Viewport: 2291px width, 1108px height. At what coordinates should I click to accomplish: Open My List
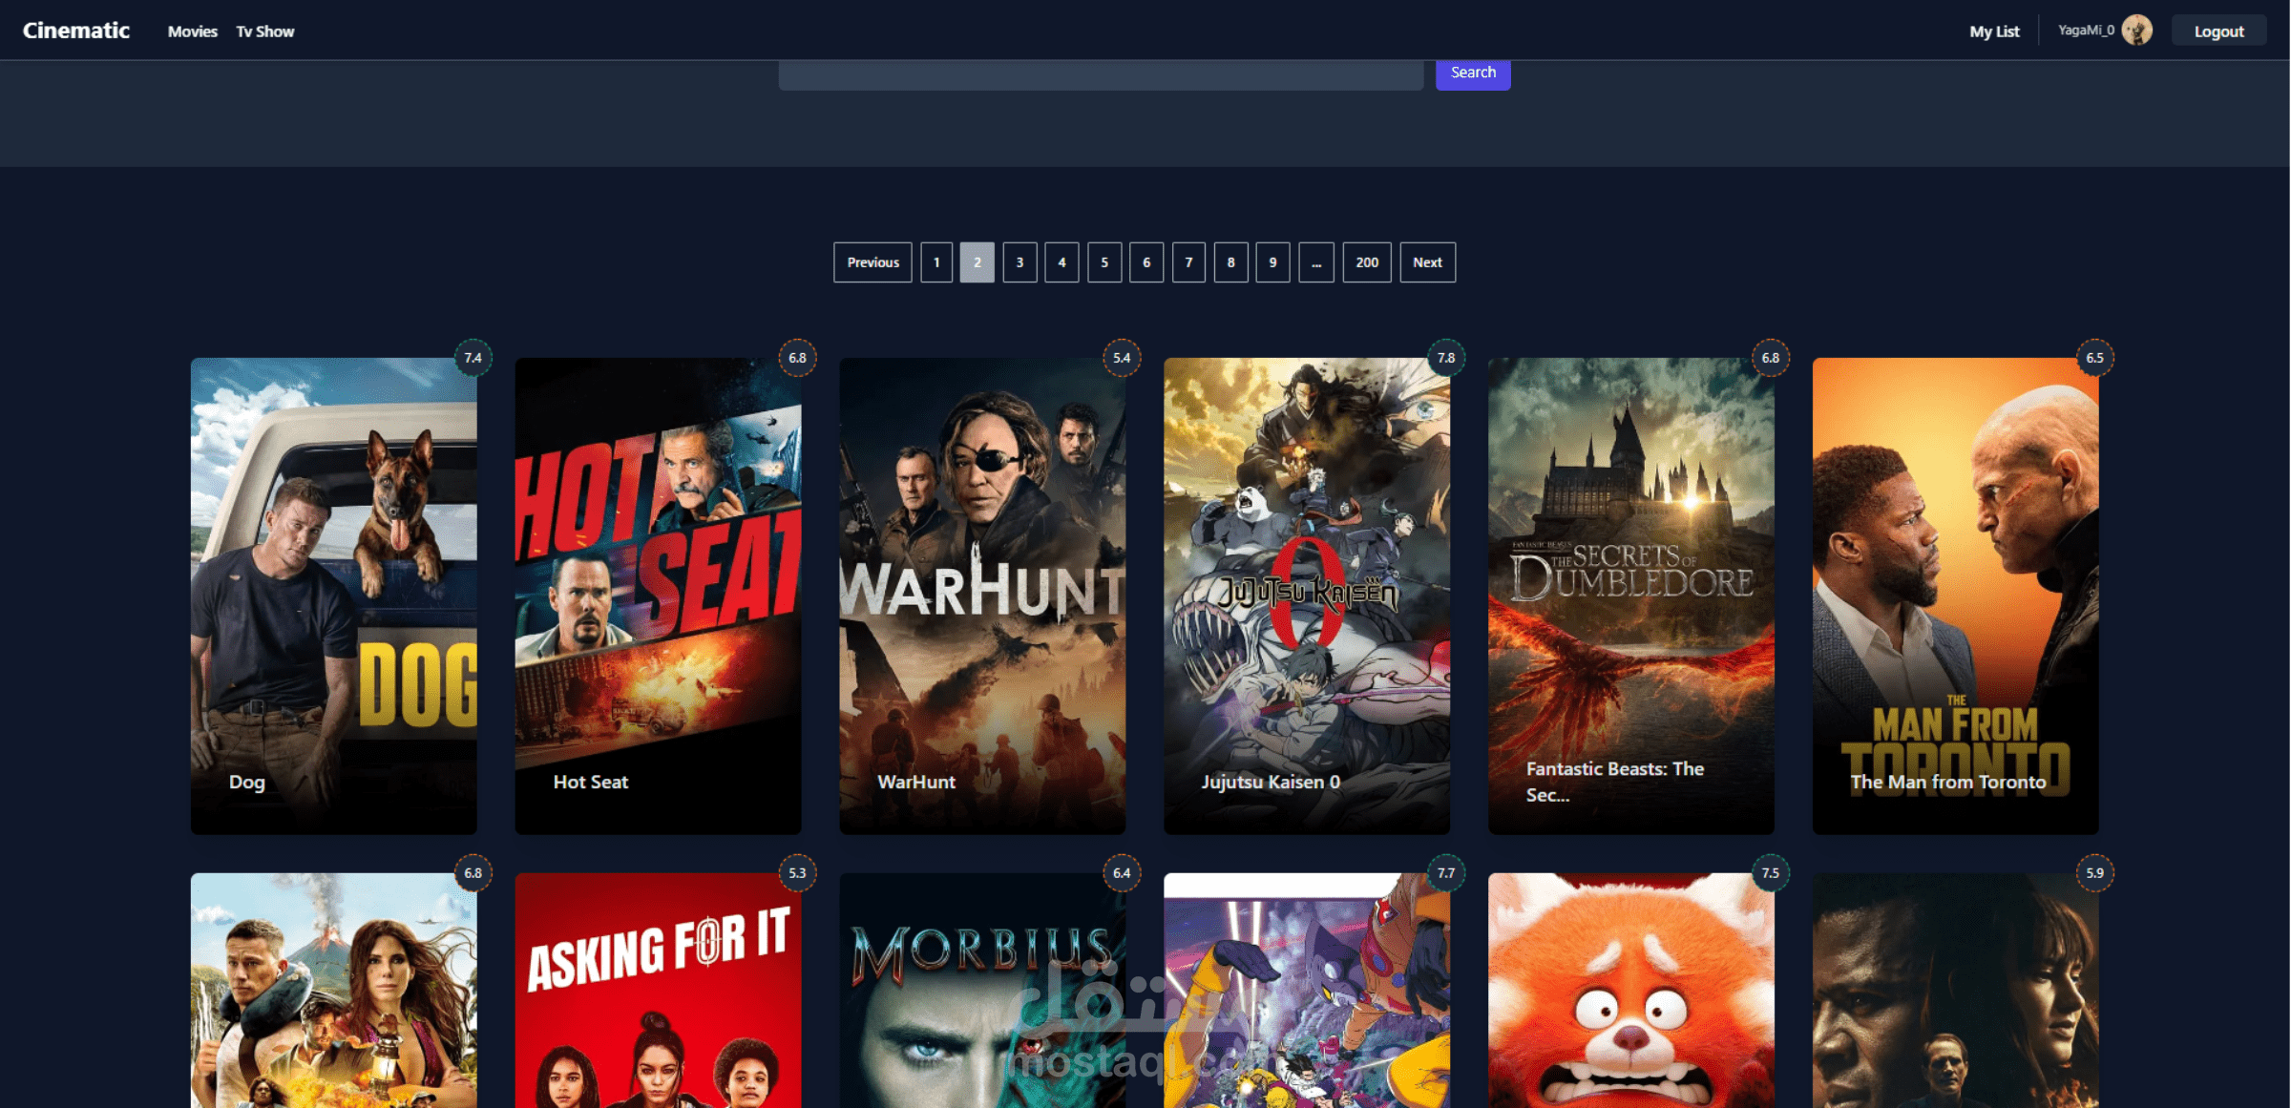1994,31
